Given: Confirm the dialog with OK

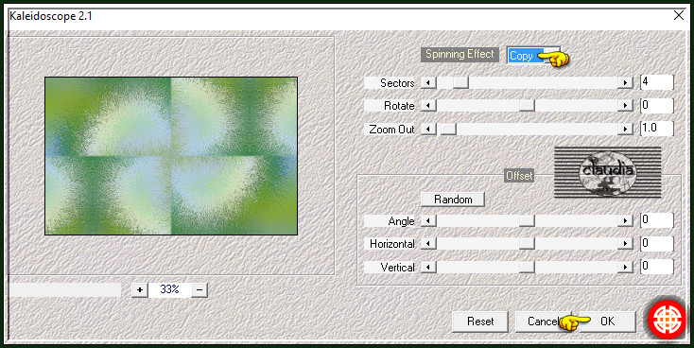Looking at the screenshot, I should (x=607, y=322).
